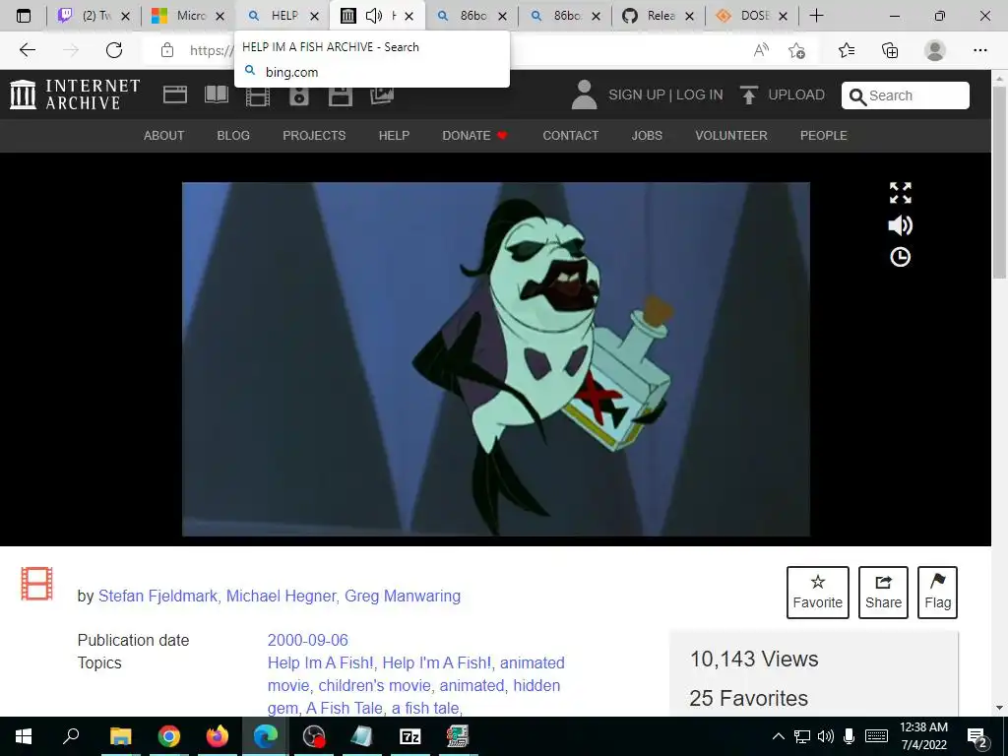This screenshot has width=1008, height=756.
Task: Toggle fullscreen for the video player
Action: tap(900, 193)
